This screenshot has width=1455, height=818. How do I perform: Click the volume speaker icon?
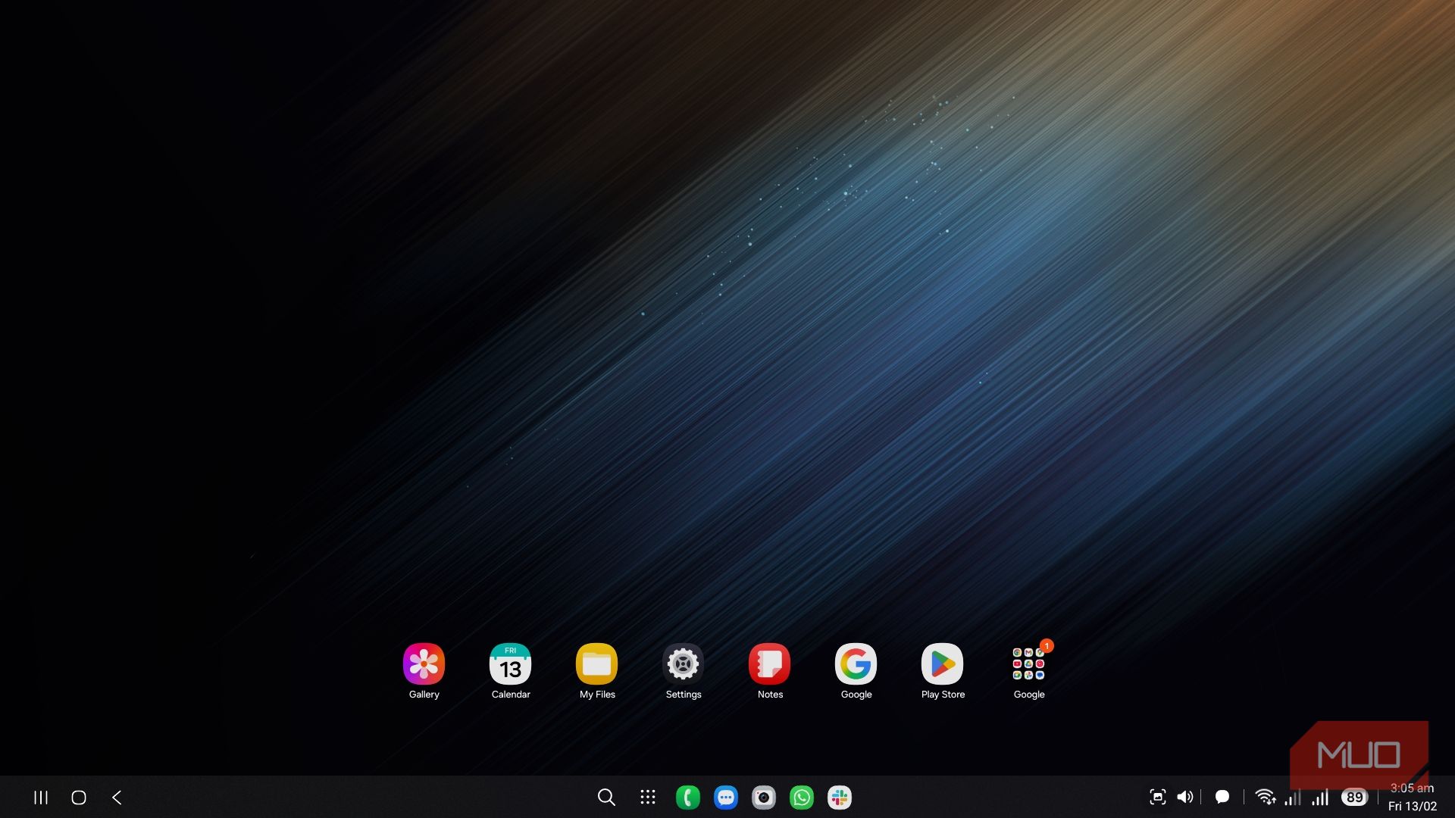tap(1185, 797)
